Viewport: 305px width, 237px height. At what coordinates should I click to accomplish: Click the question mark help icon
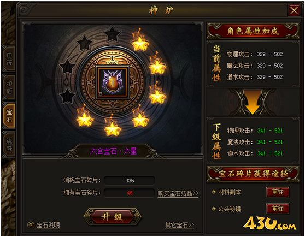(31, 225)
